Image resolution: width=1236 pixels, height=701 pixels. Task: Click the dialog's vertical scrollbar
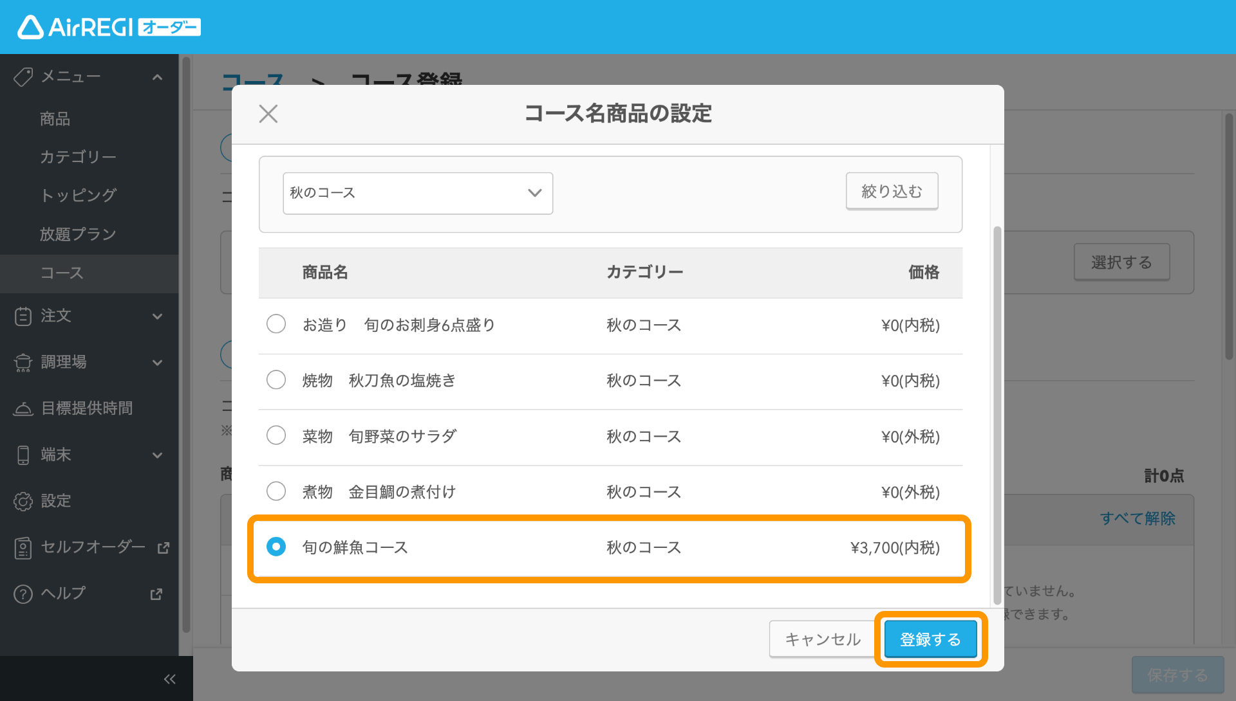[x=997, y=415]
